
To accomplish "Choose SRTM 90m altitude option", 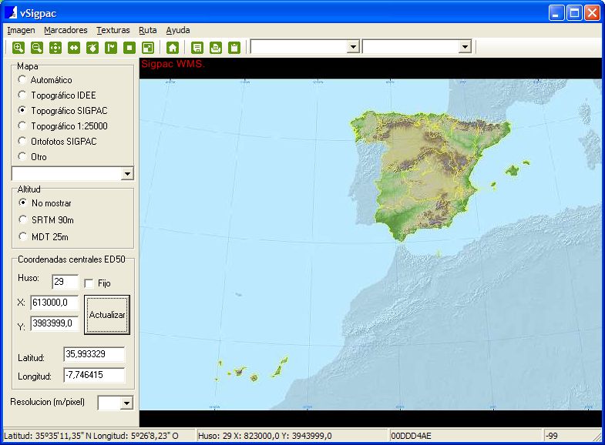I will point(22,219).
